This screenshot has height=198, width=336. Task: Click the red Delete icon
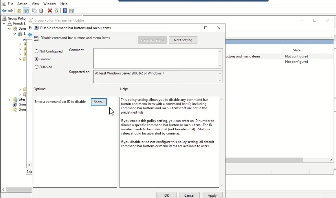pos(49,11)
